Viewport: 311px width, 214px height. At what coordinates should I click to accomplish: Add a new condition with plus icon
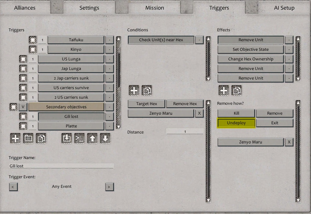coord(134,90)
